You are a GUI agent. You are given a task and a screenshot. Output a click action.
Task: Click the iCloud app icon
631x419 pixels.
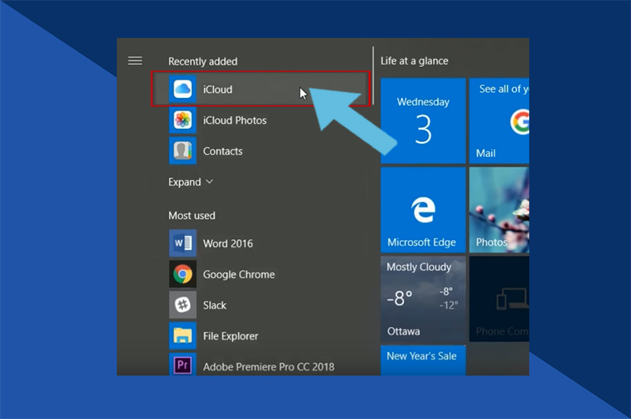pyautogui.click(x=183, y=89)
